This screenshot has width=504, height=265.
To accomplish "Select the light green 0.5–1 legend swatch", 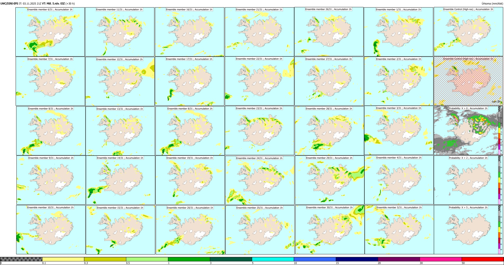I will pyautogui.click(x=147, y=259).
